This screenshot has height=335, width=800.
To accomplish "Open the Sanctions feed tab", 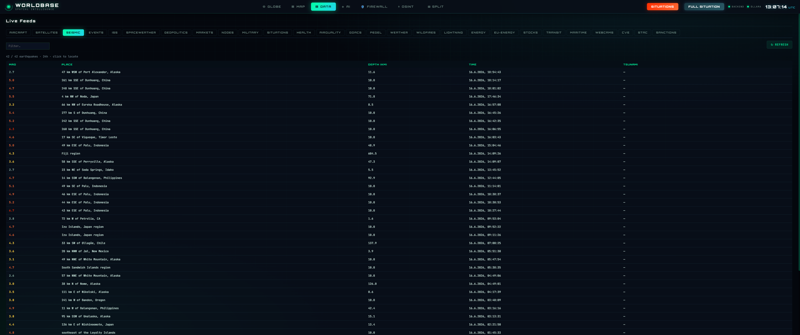I will (666, 33).
